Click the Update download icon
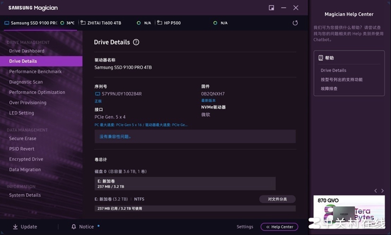Screen dimensions: 391x235 point(15,227)
